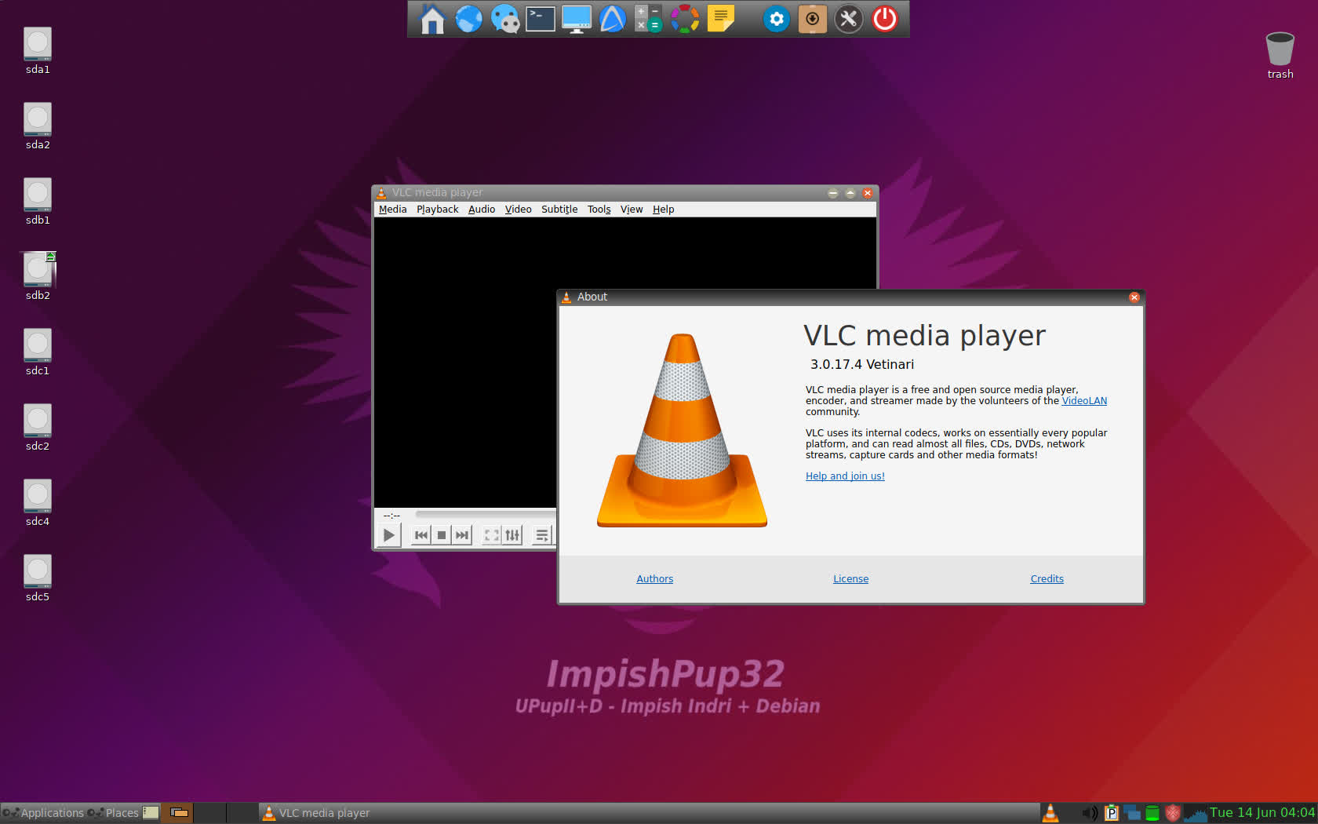Image resolution: width=1318 pixels, height=824 pixels.
Task: Open the Tools menu
Action: [x=599, y=210]
